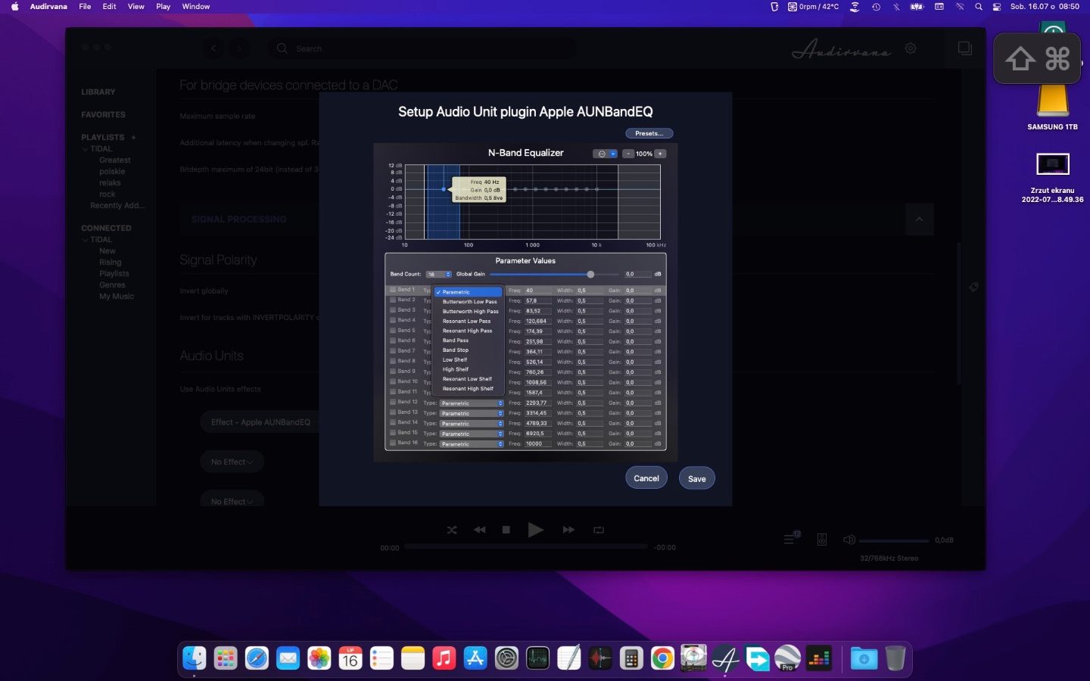Viewport: 1090px width, 681px height.
Task: Open Band 15 Type dropdown
Action: [x=472, y=434]
